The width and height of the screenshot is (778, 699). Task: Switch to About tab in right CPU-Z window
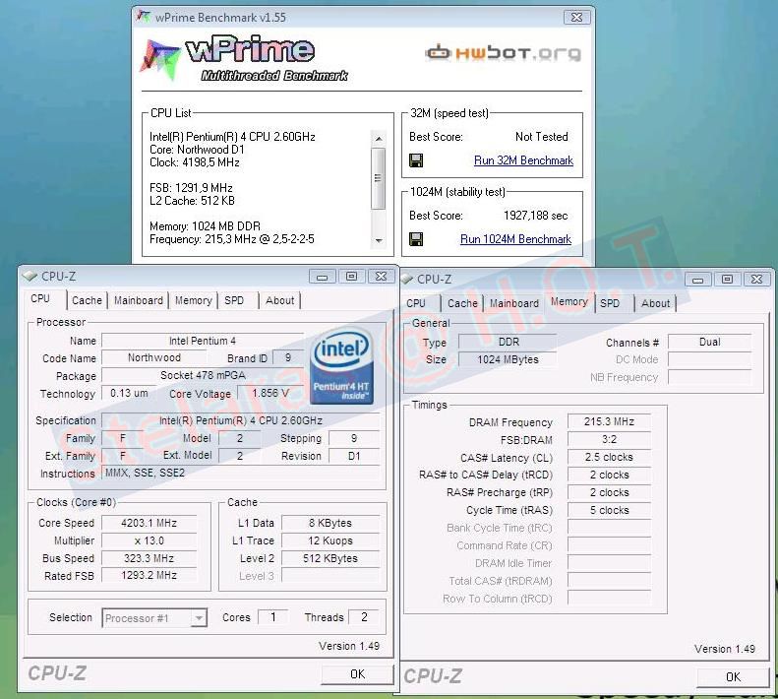tap(655, 303)
